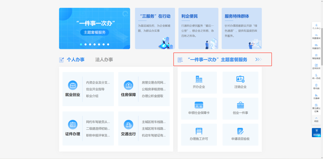The height and width of the screenshot is (159, 323).
Task: Click the 主题套餐服务 banner button
Action: (95, 32)
